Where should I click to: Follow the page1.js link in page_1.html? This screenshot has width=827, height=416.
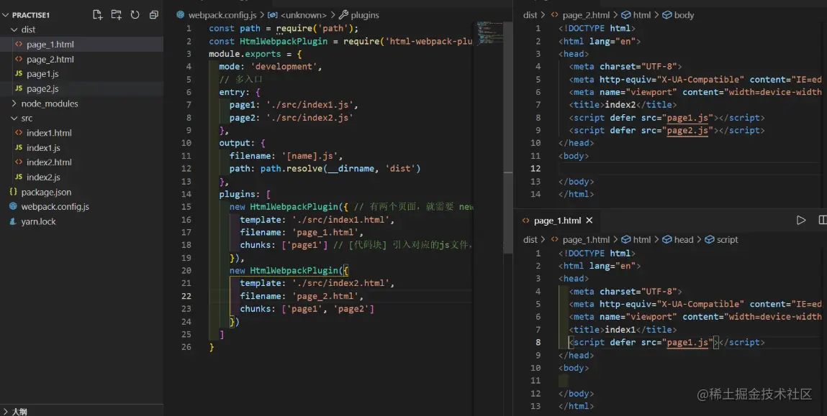[x=687, y=342]
